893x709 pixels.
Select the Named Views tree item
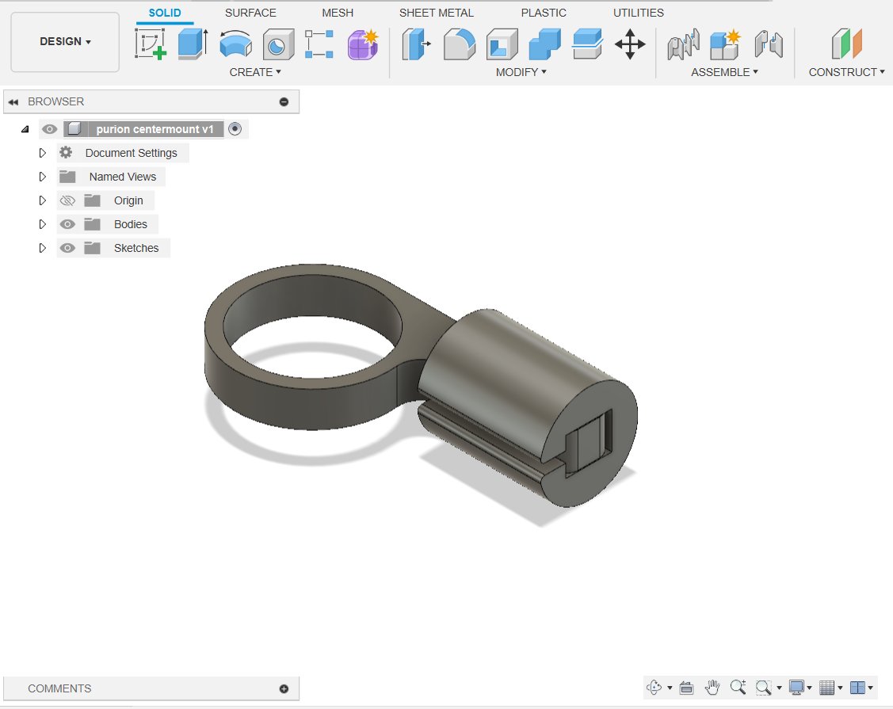(122, 177)
